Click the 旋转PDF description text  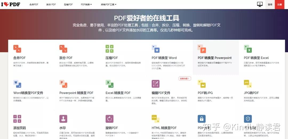122,134
